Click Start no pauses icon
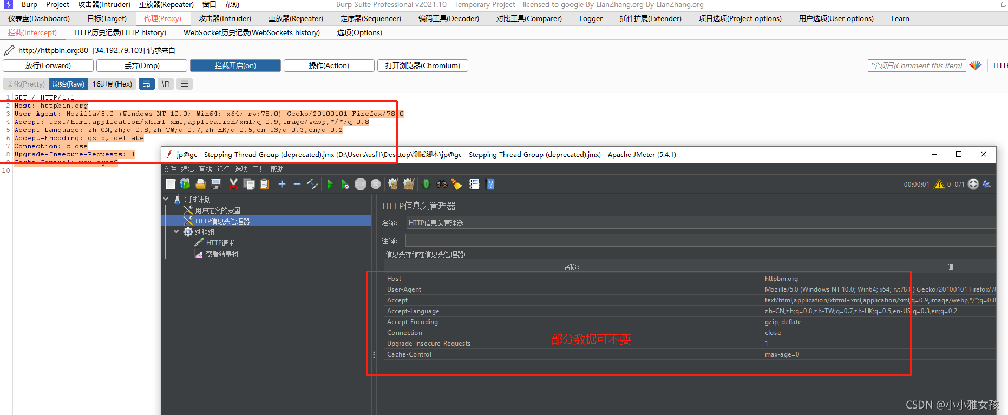Viewport: 1008px width, 415px height. 345,184
